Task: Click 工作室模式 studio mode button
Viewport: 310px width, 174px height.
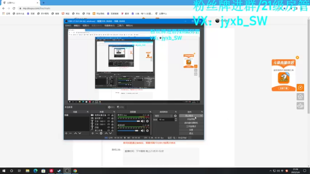Action: pos(191,126)
